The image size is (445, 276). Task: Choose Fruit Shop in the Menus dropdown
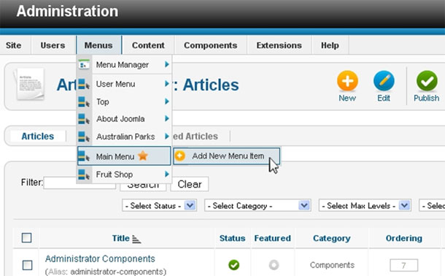(x=124, y=175)
